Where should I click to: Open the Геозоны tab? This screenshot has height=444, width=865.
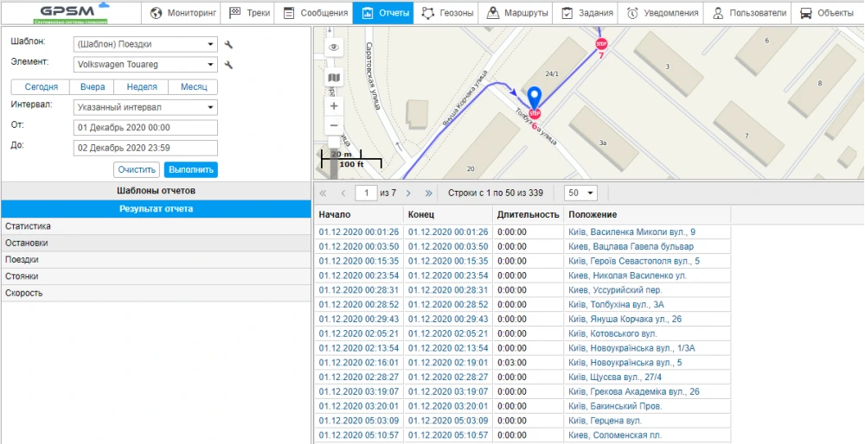click(x=446, y=13)
